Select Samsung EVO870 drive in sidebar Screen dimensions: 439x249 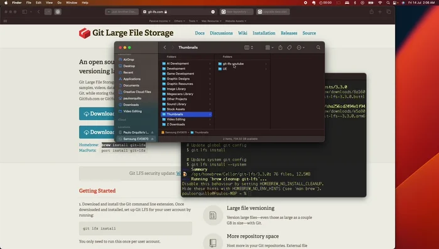(136, 139)
